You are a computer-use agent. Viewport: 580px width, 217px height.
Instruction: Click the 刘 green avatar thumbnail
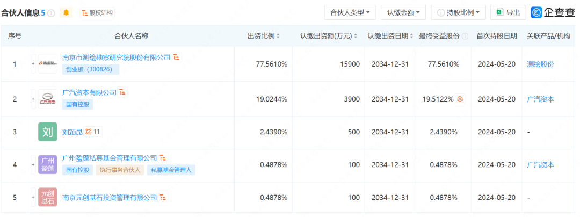pyautogui.click(x=48, y=132)
